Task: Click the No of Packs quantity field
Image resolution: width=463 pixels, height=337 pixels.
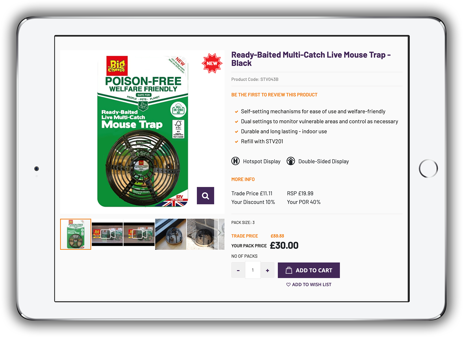Action: point(253,270)
